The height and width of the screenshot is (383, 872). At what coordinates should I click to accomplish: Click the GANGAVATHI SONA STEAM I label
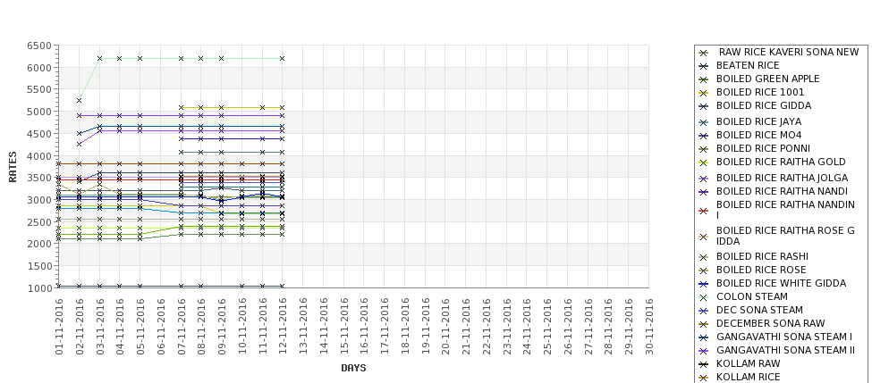pos(783,337)
